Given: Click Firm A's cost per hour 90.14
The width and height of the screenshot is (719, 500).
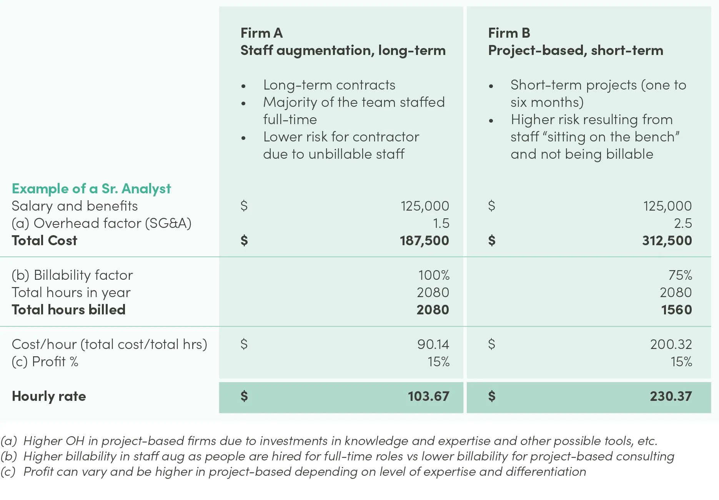Looking at the screenshot, I should click(x=433, y=344).
